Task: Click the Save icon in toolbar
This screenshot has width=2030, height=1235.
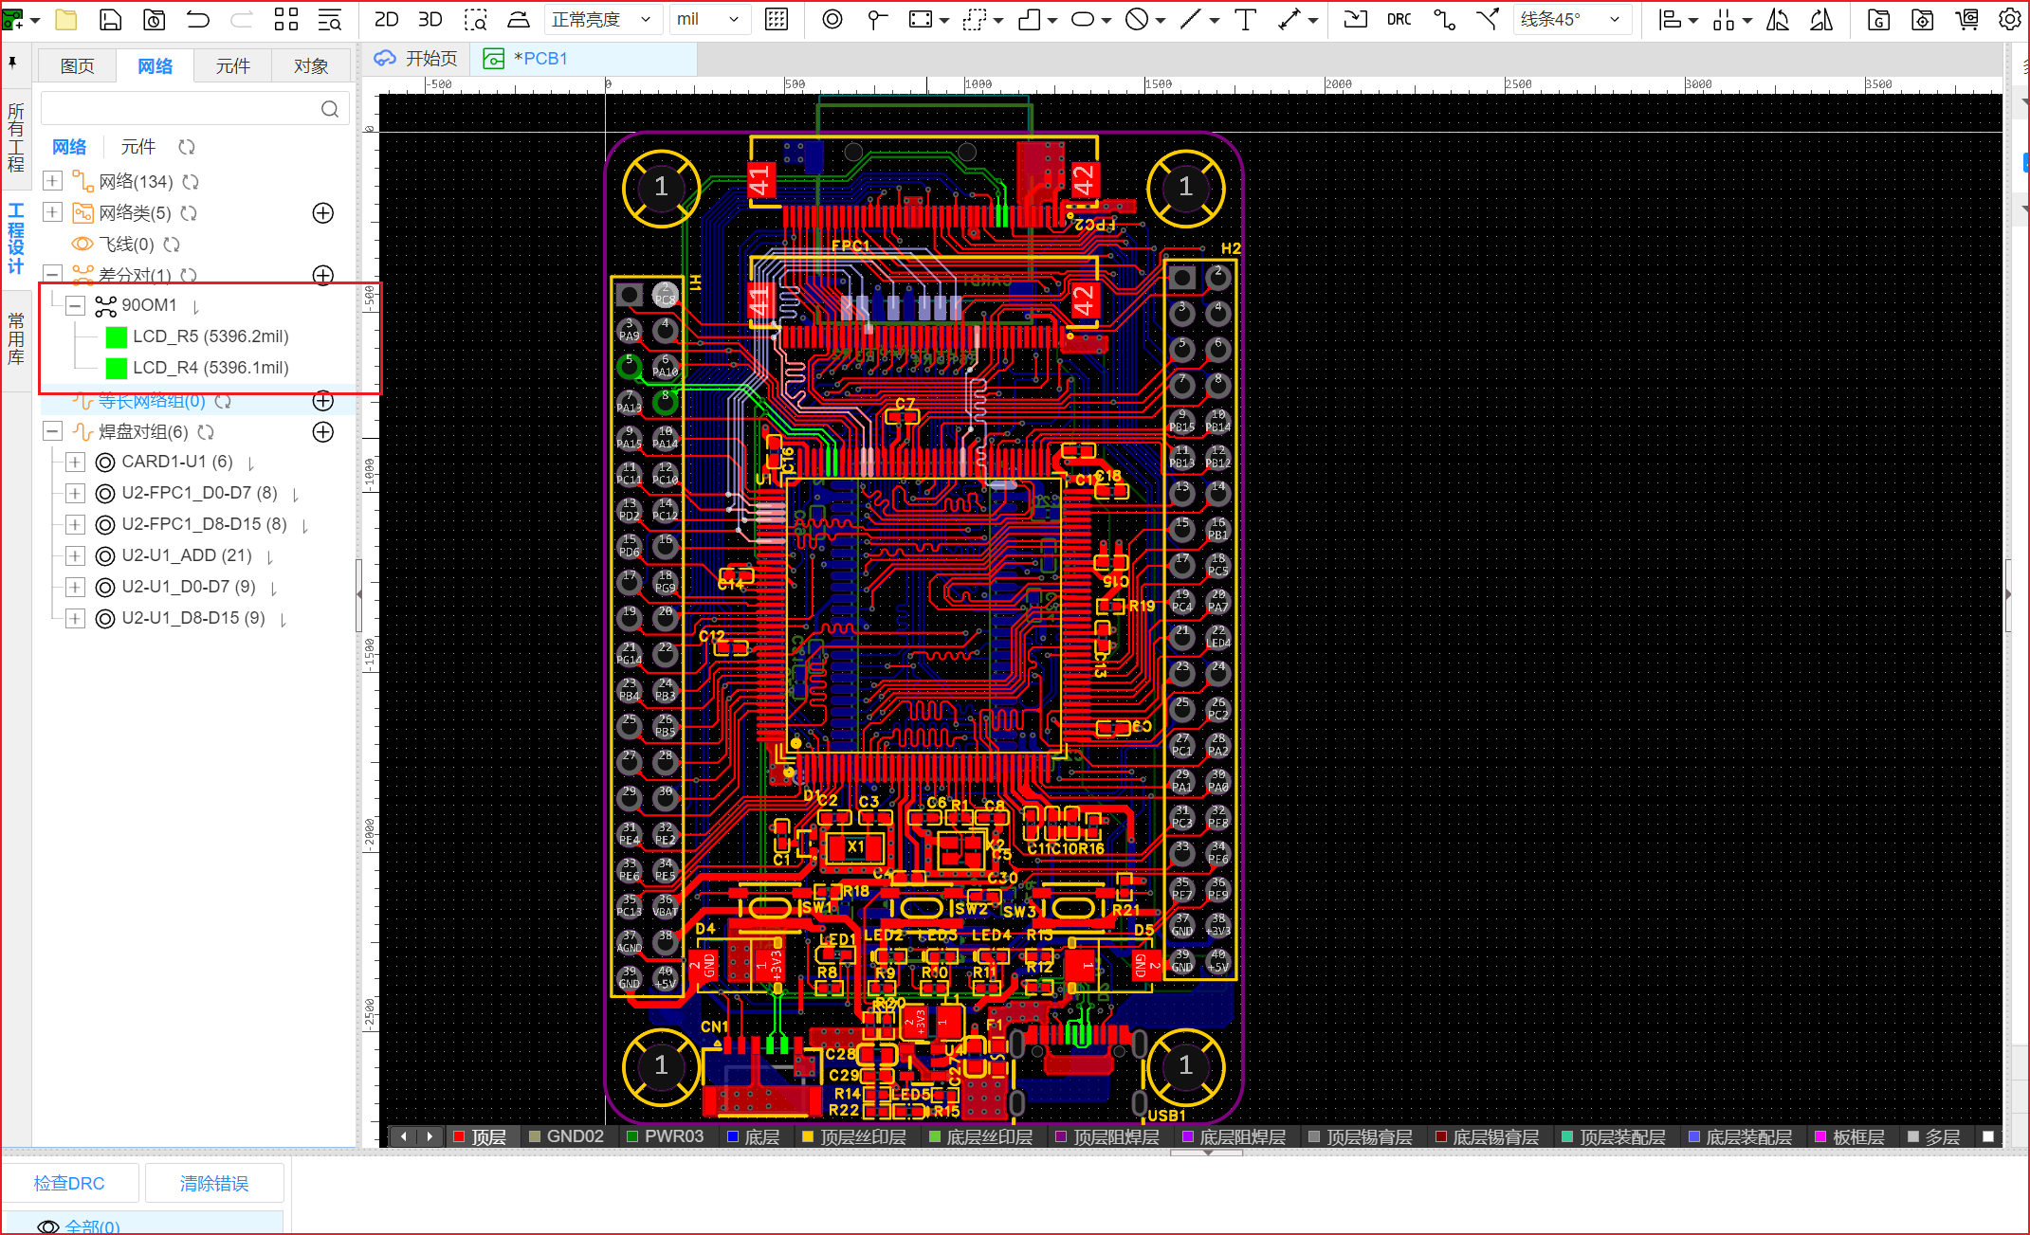Action: coord(111,19)
